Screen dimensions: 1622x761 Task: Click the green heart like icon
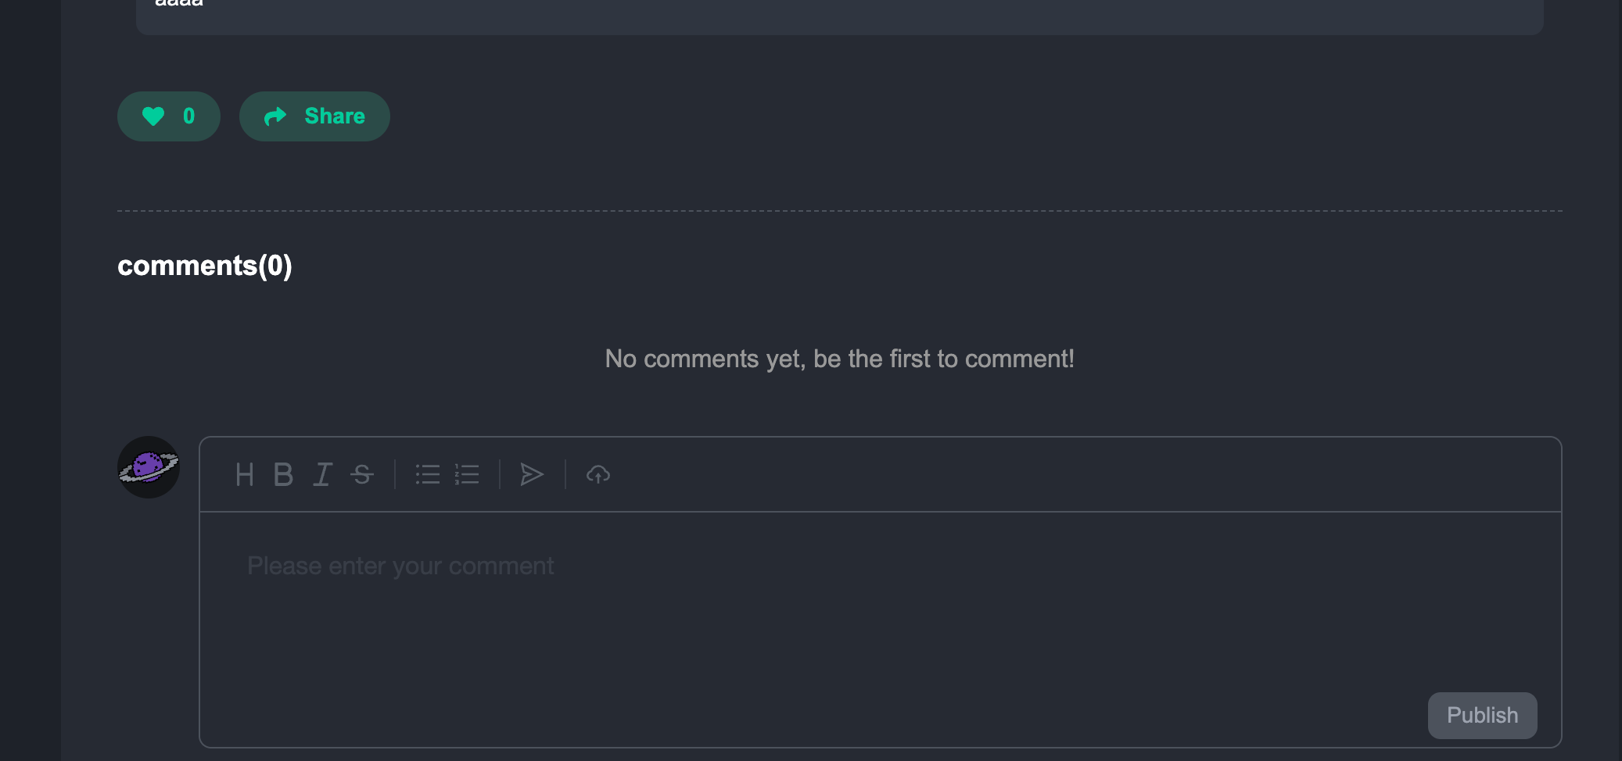pos(153,116)
